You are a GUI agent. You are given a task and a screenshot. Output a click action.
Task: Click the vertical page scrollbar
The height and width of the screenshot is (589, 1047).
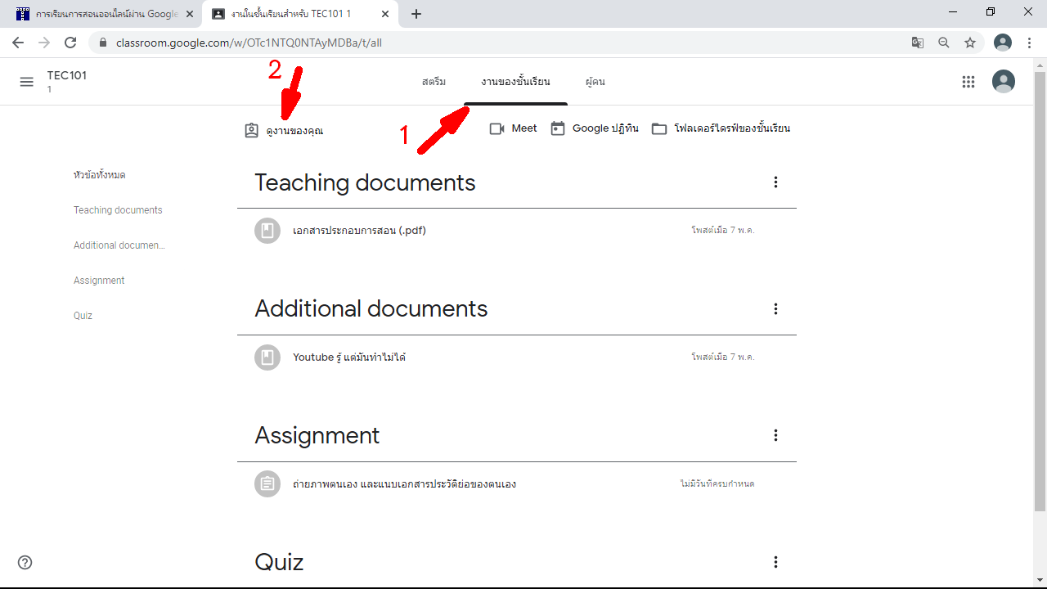(1040, 286)
